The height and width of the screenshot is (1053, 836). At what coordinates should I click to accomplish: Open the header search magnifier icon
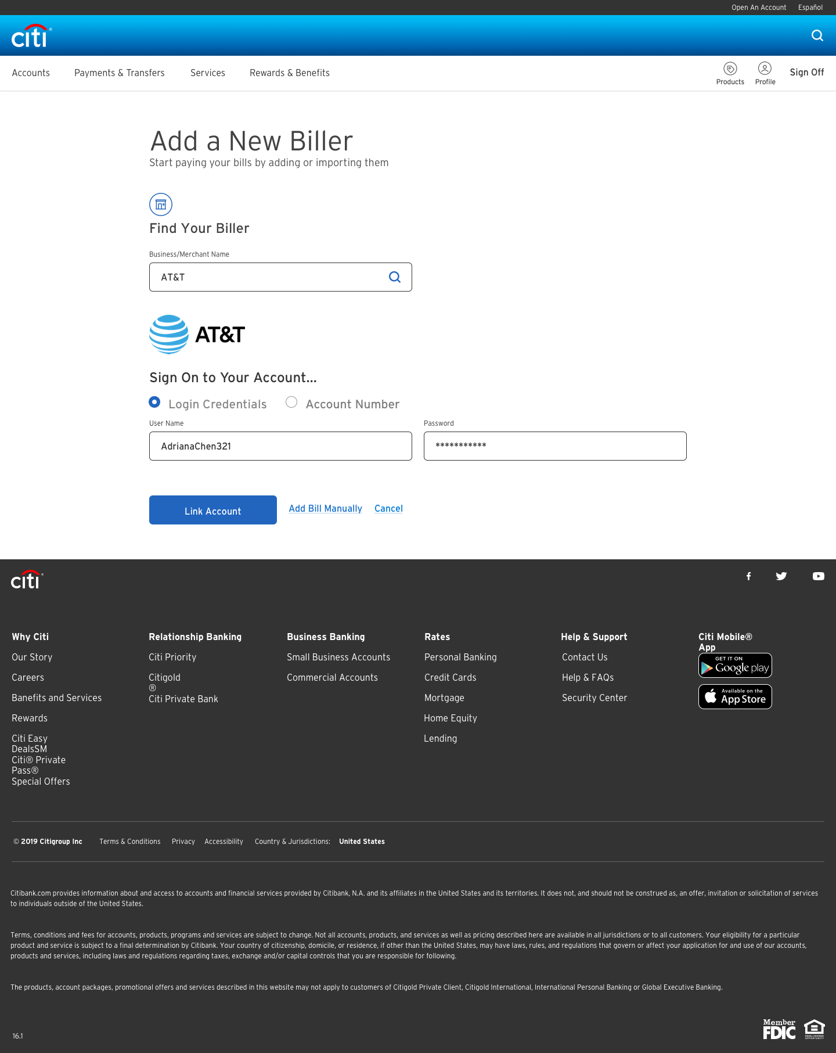[817, 35]
